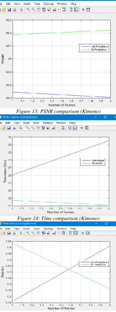
Task: Toggle Insert Colorbar in Time taken window
Action: pyautogui.click(x=69, y=128)
